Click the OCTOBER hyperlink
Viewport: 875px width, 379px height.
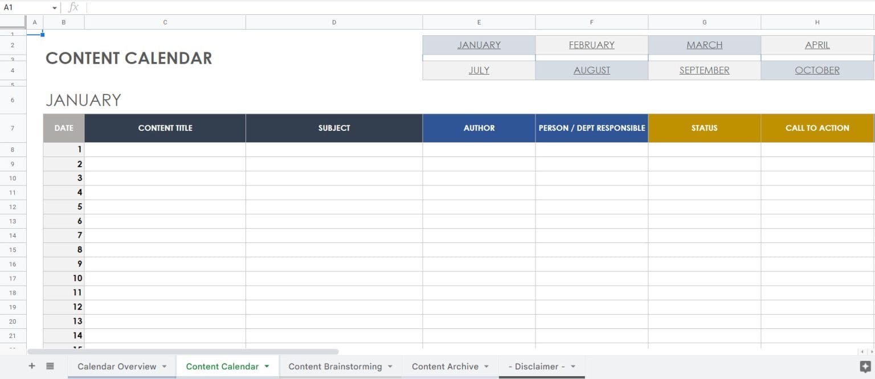[x=817, y=70]
